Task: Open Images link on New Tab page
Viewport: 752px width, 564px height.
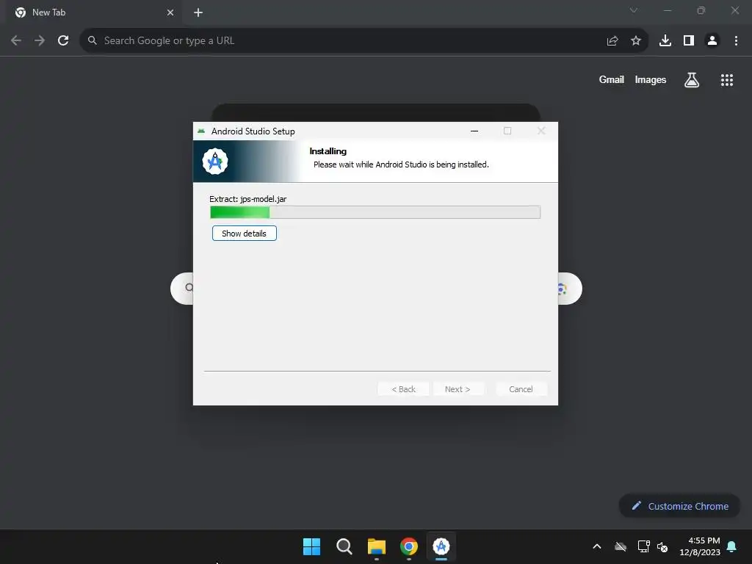Action: pyautogui.click(x=651, y=79)
